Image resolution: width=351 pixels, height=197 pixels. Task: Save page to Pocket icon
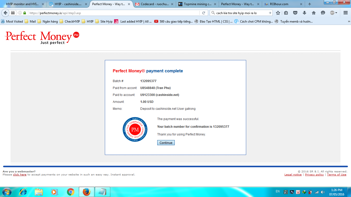coord(295,13)
